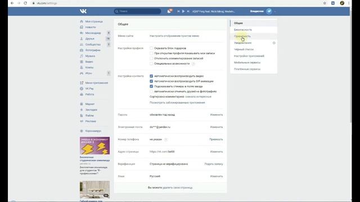Enable Отключить комментирование записей checkbox

(x=151, y=58)
